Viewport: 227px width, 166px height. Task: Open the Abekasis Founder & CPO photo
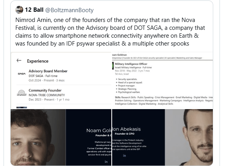pyautogui.click(x=162, y=137)
